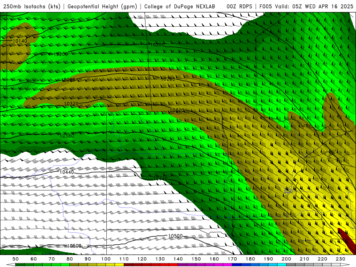Click the 'College of DuPage NEXLAB' label
The height and width of the screenshot is (267, 356).
pyautogui.click(x=180, y=6)
